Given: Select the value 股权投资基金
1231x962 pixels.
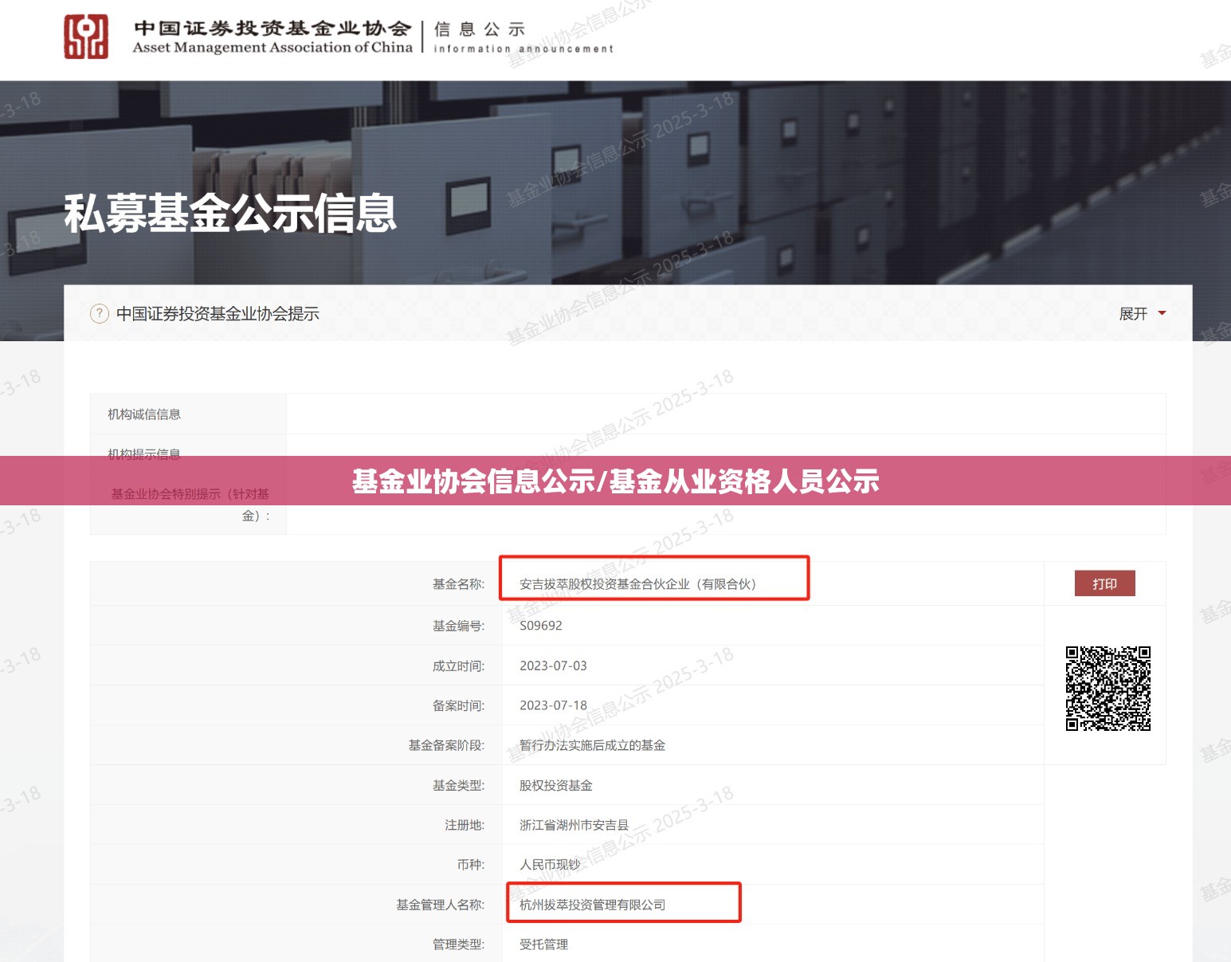Looking at the screenshot, I should [x=556, y=785].
